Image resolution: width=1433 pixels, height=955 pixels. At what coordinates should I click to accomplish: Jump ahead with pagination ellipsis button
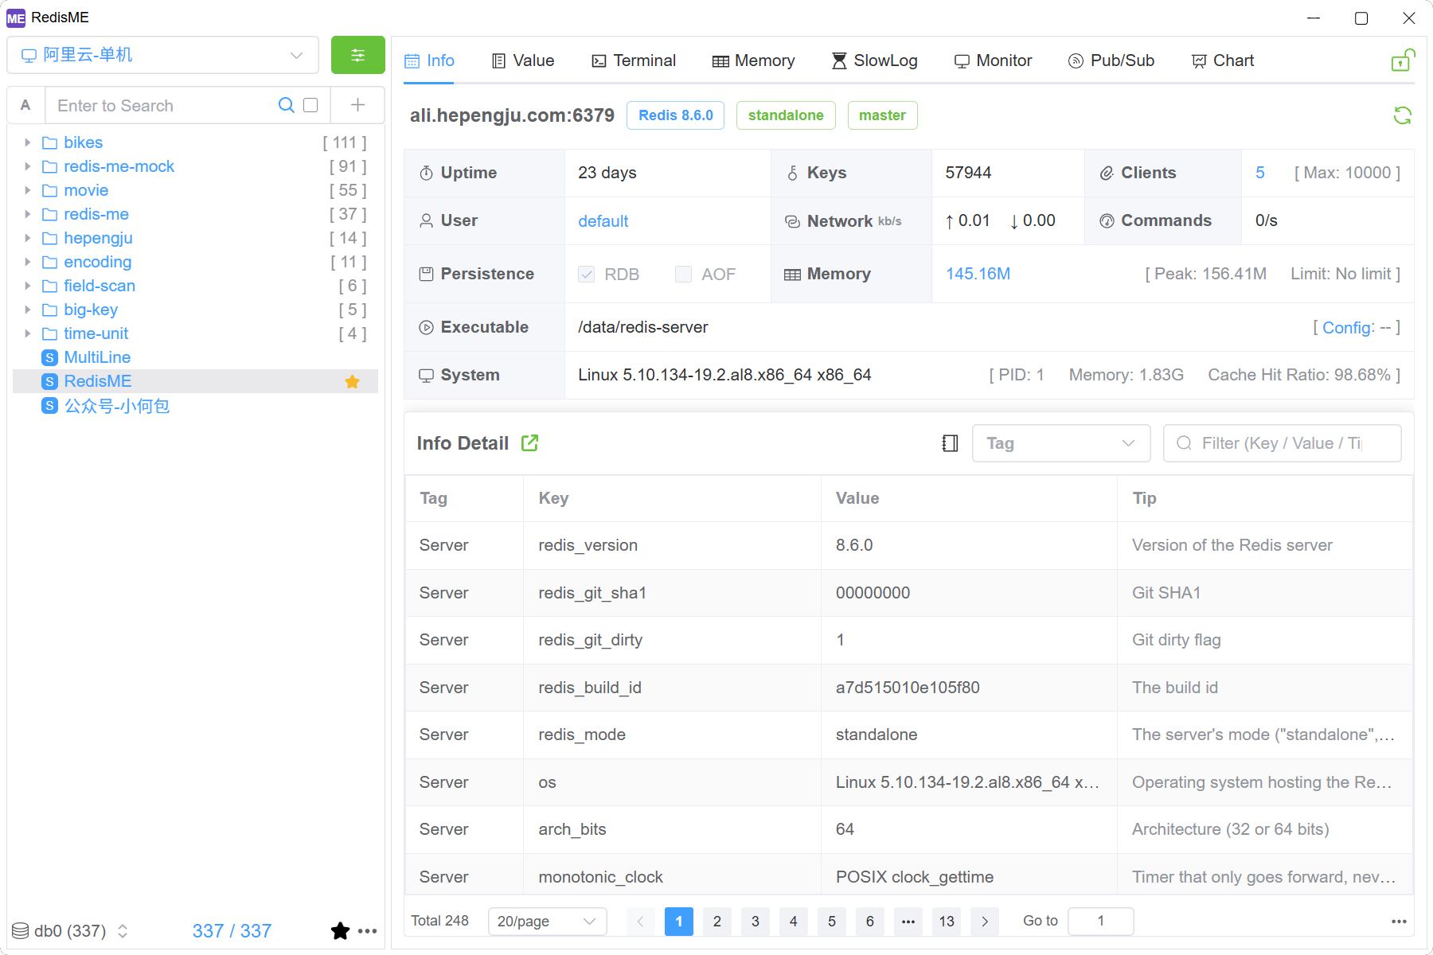908,922
